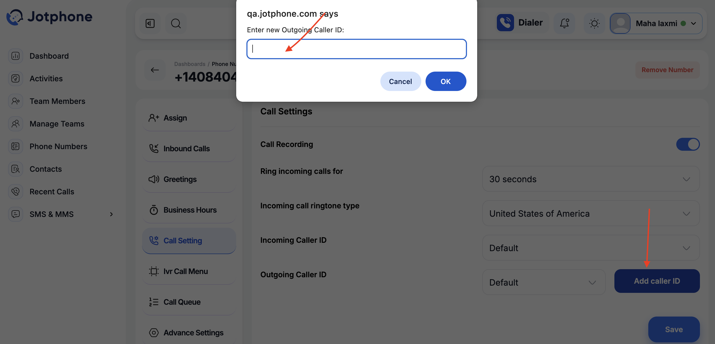Image resolution: width=715 pixels, height=344 pixels.
Task: Click the Call Queue list icon
Action: click(154, 302)
